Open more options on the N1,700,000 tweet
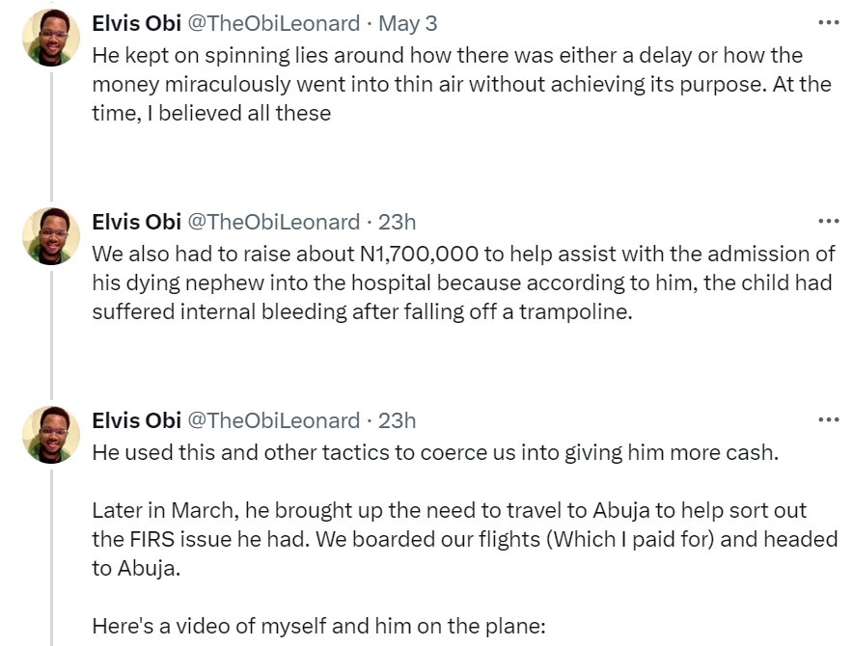852x646 pixels. coord(828,222)
